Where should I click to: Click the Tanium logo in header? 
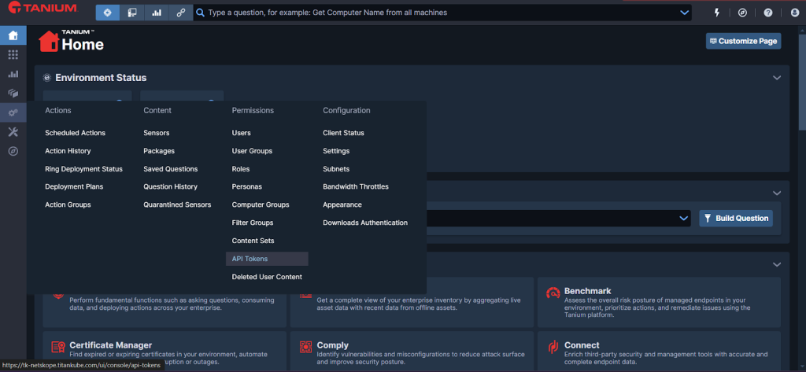[43, 8]
